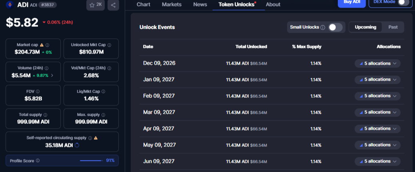Screen dimensions: 415x172
Task: Open Volume (24h) info icon
Action: coord(47,68)
